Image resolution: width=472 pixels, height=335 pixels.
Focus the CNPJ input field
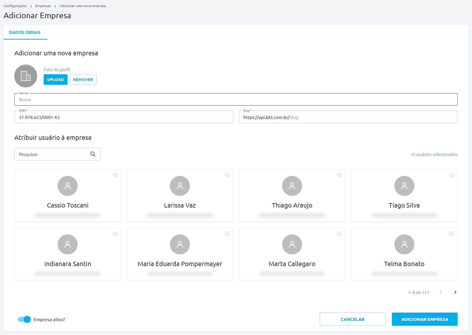[x=124, y=117]
